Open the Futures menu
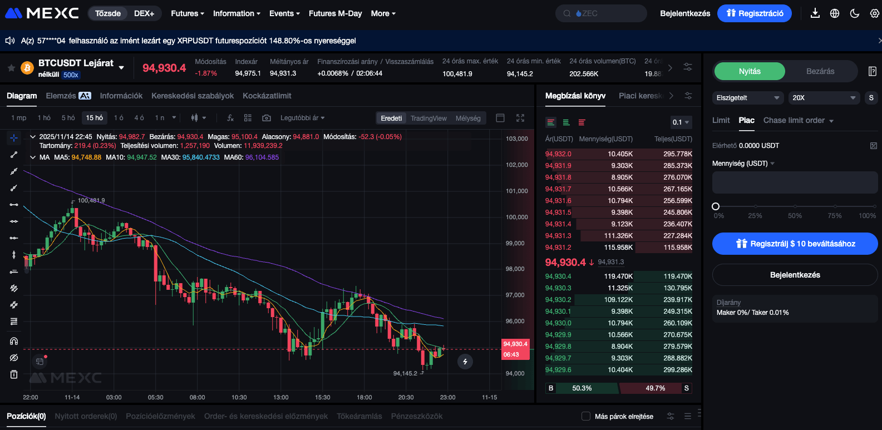882x430 pixels. point(188,13)
